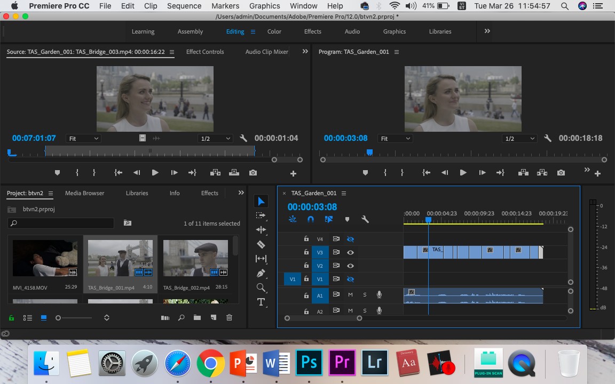Toggle lock on track V4
615x384 pixels.
pos(306,238)
